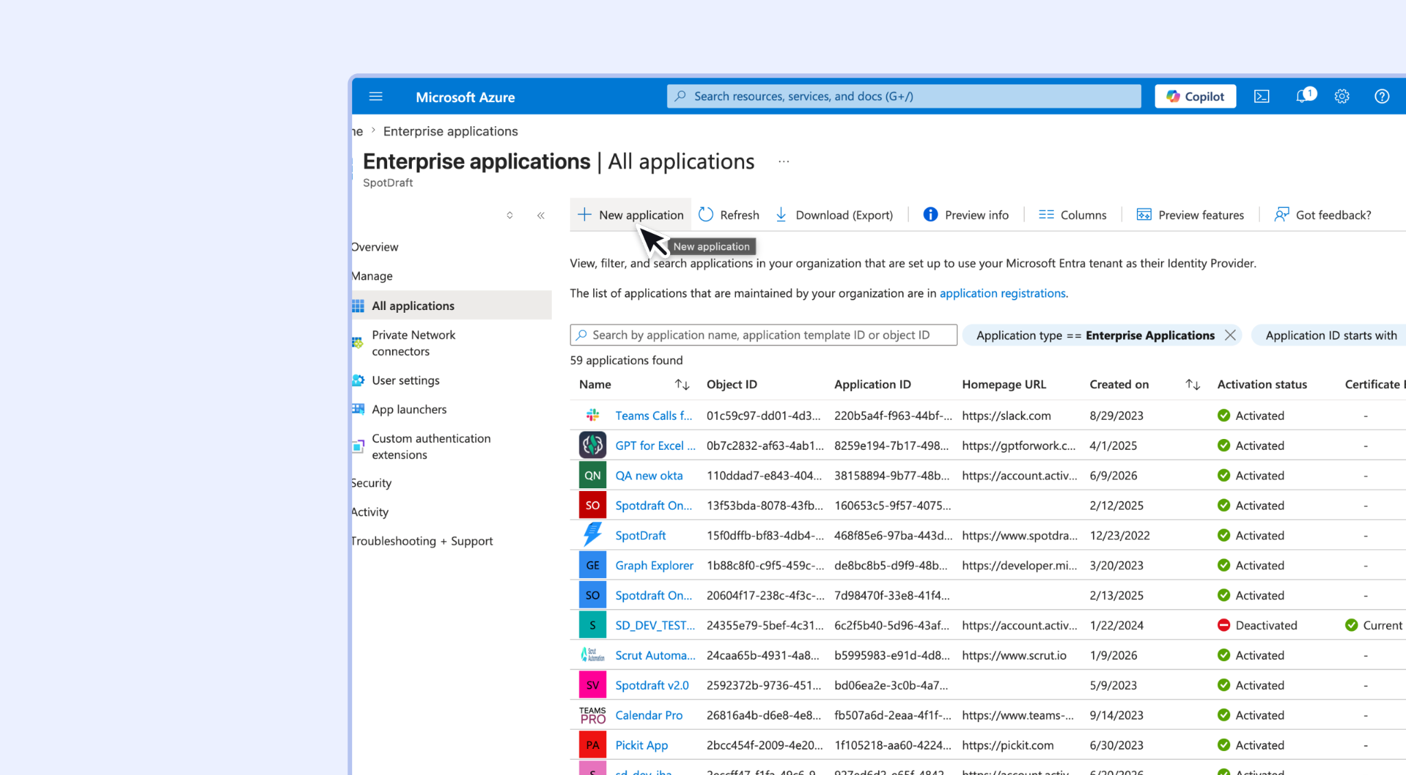Open Preview info

966,215
